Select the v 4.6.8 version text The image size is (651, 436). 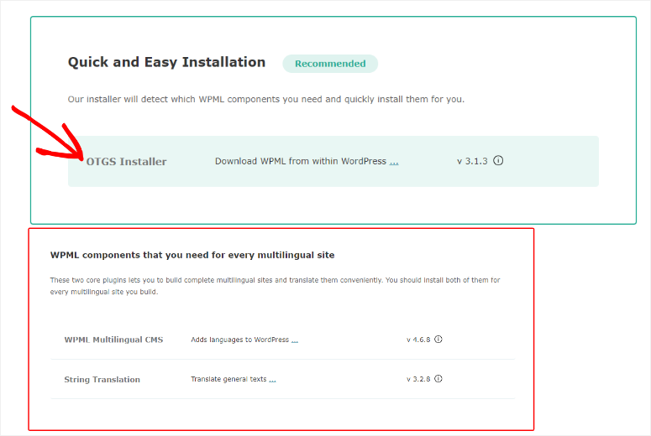(418, 340)
